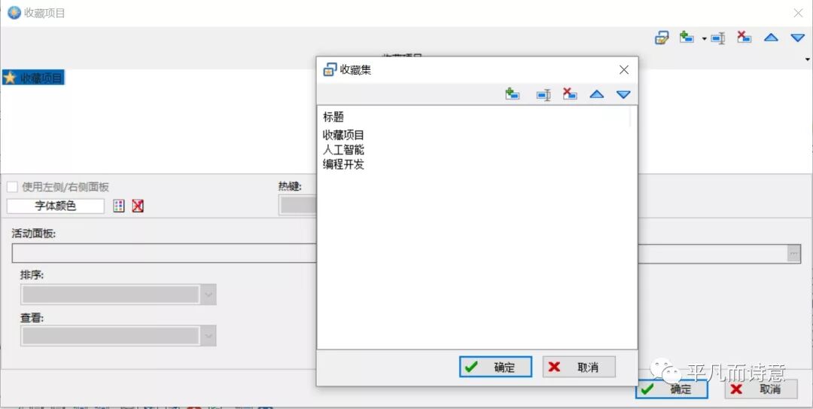Move item down in 收藏集 dialog
Image resolution: width=813 pixels, height=409 pixels.
[x=623, y=94]
